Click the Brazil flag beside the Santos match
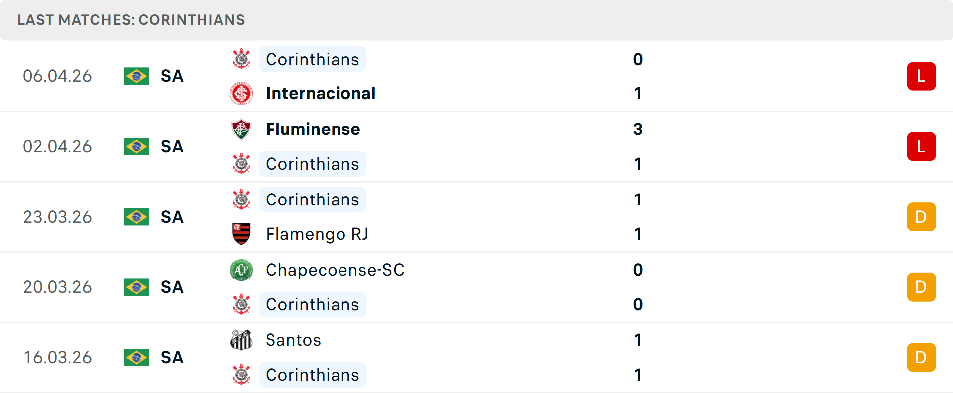The image size is (953, 393). pos(136,357)
